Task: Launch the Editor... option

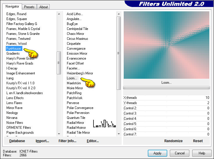Action: 93,141
